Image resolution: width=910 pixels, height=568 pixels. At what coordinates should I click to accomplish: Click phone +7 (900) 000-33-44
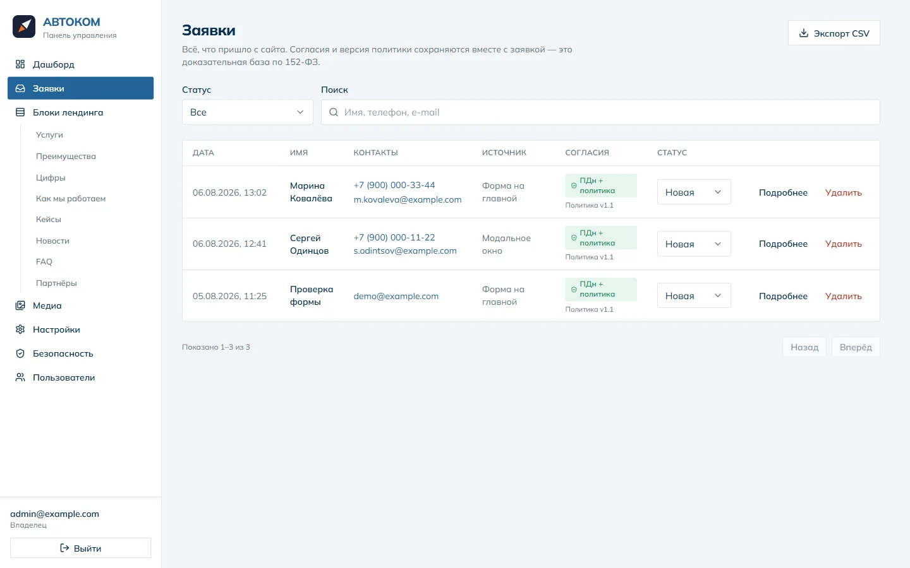pyautogui.click(x=394, y=185)
